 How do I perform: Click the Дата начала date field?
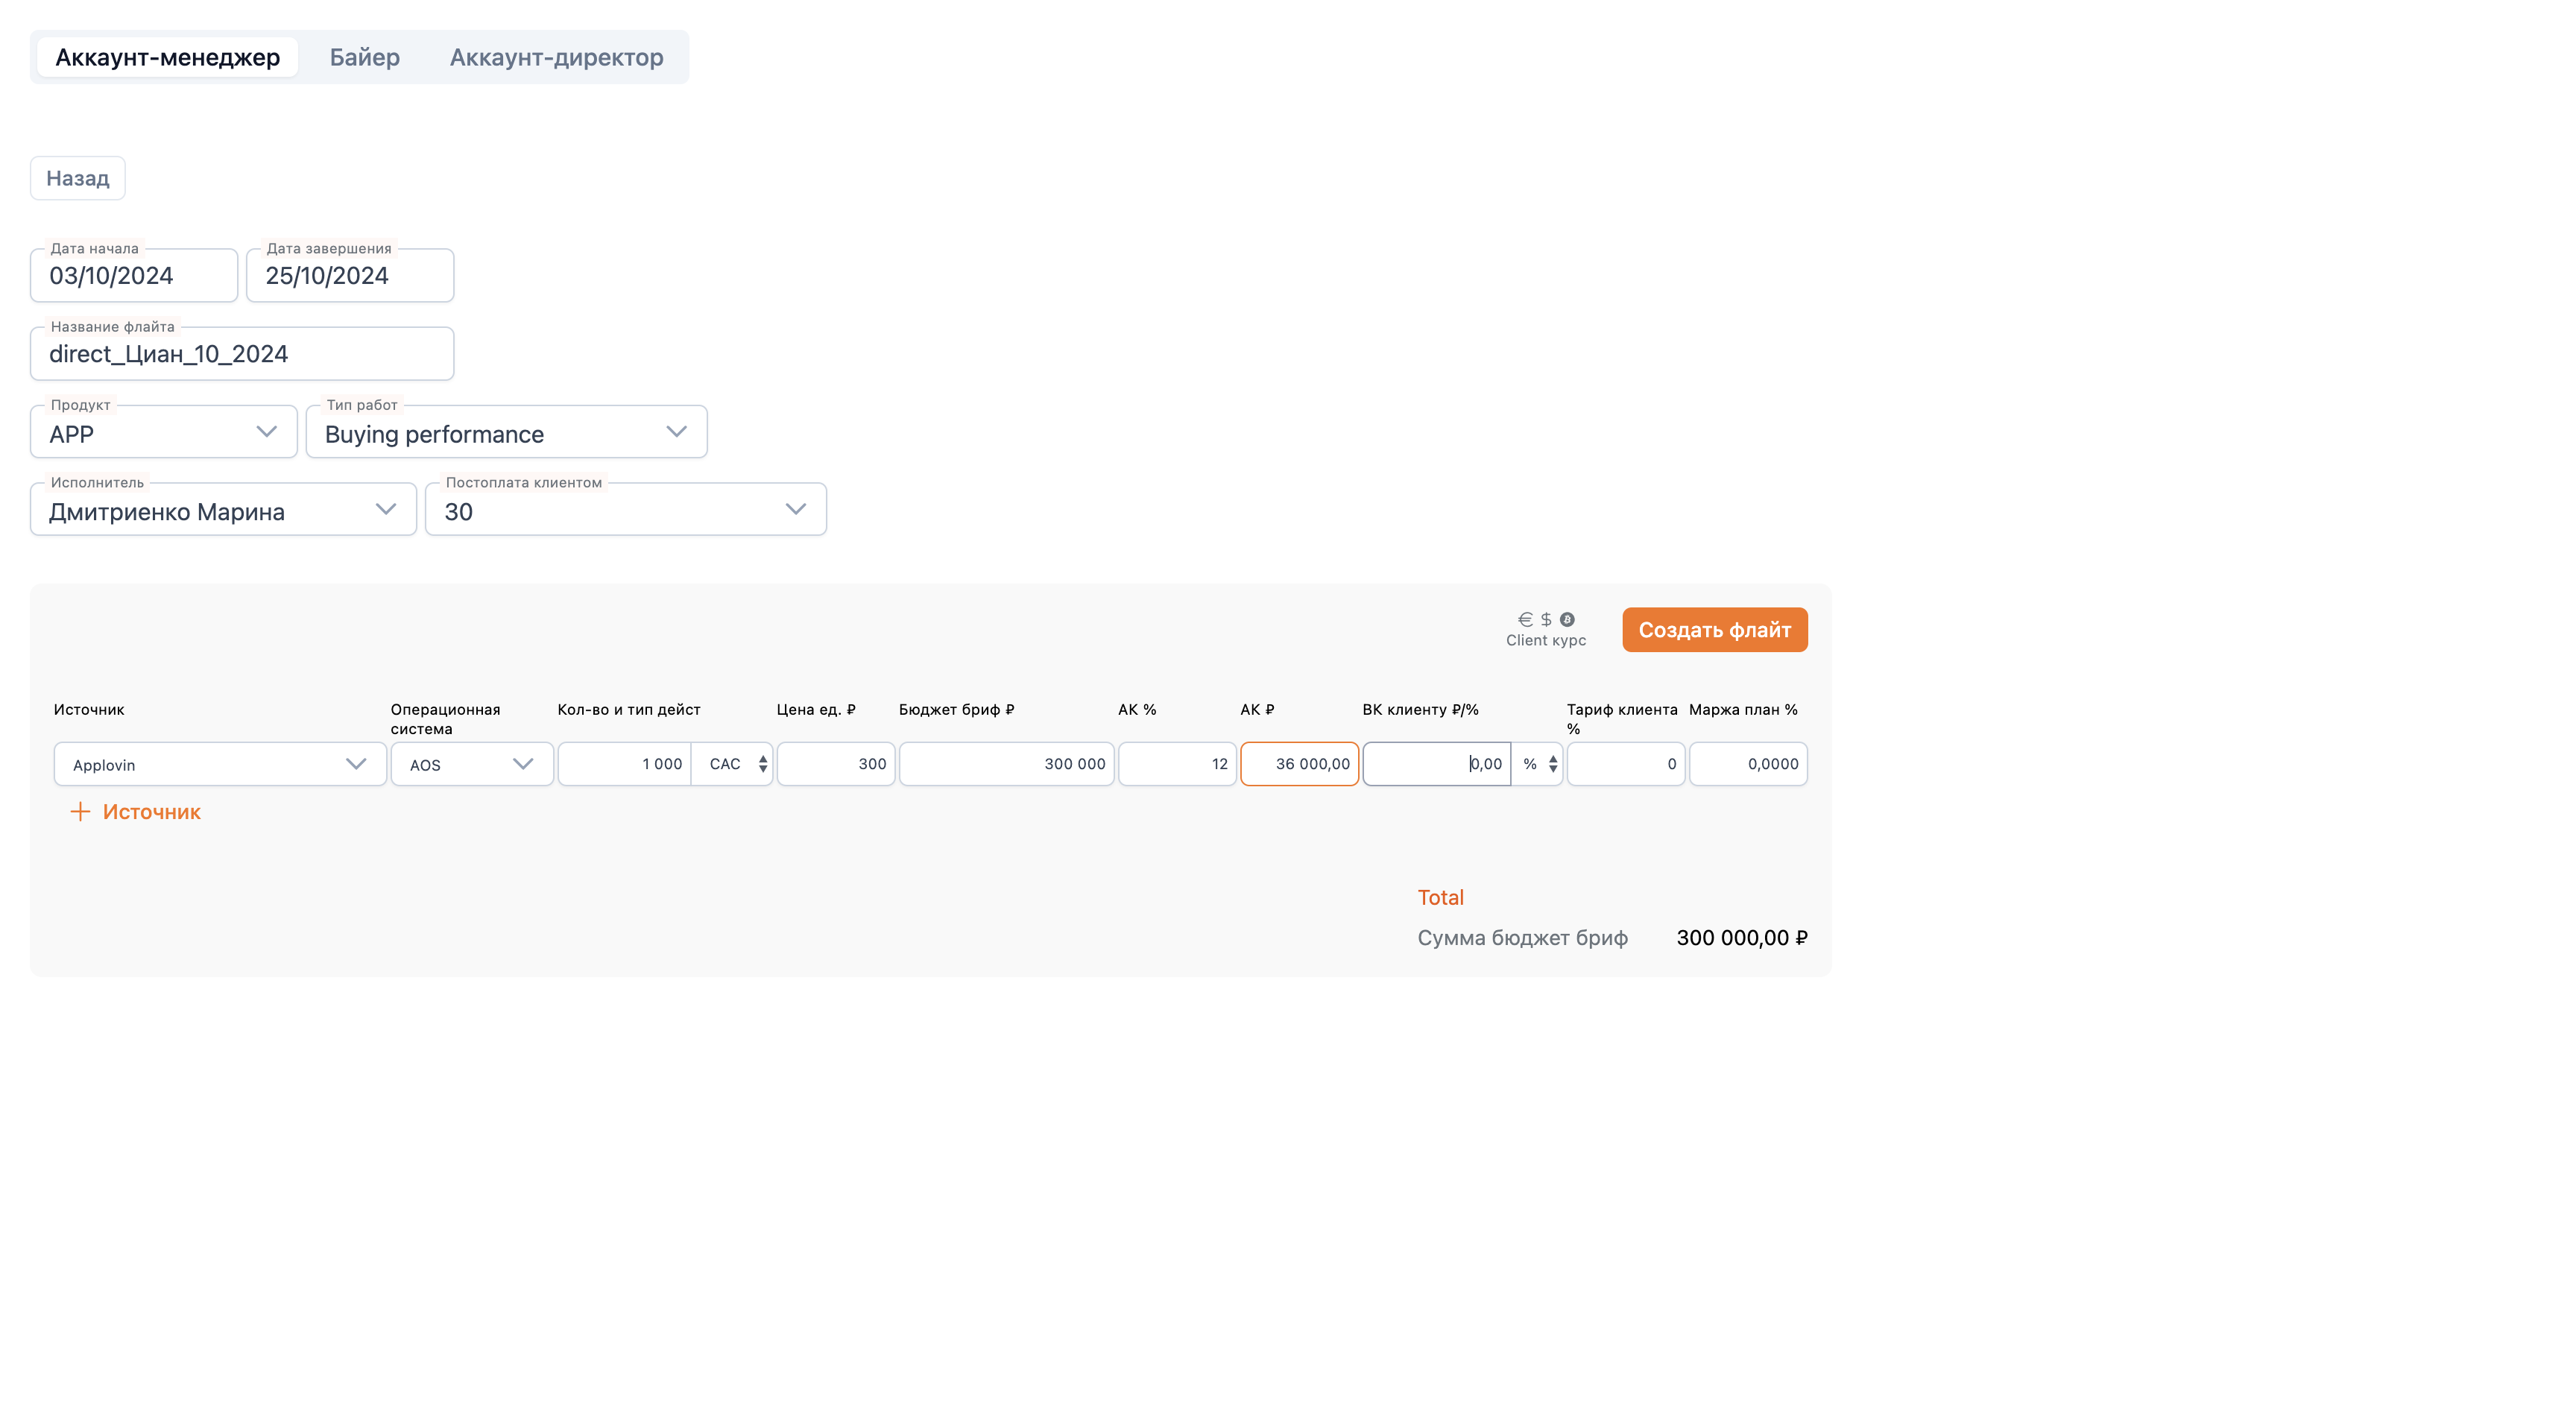click(134, 275)
